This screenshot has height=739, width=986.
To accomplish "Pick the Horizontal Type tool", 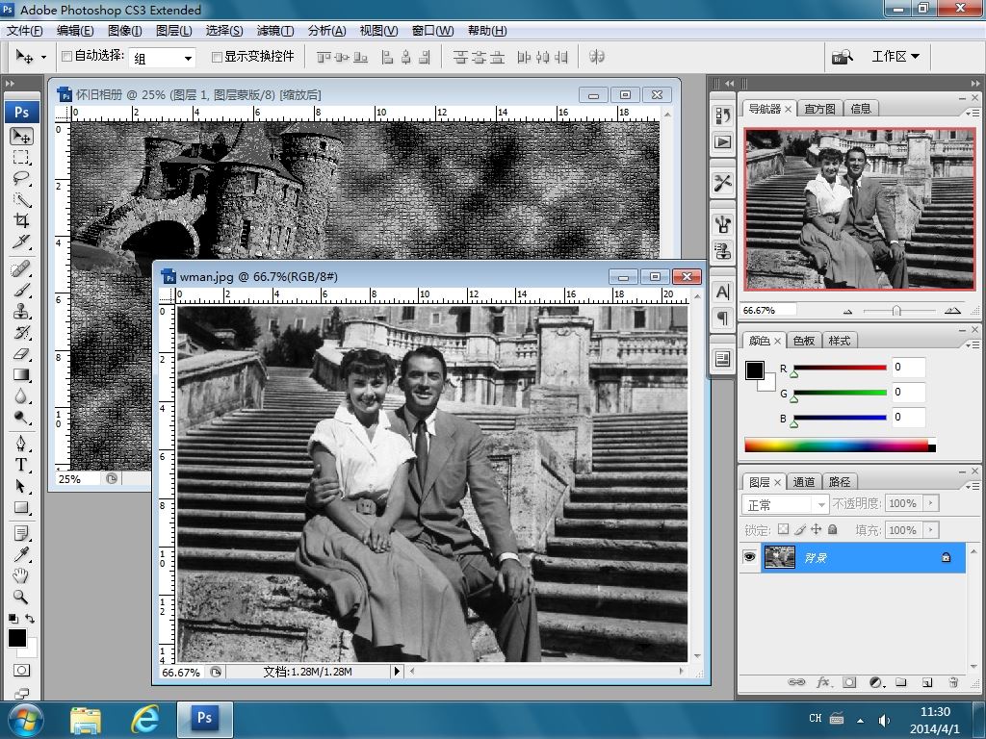I will point(21,465).
